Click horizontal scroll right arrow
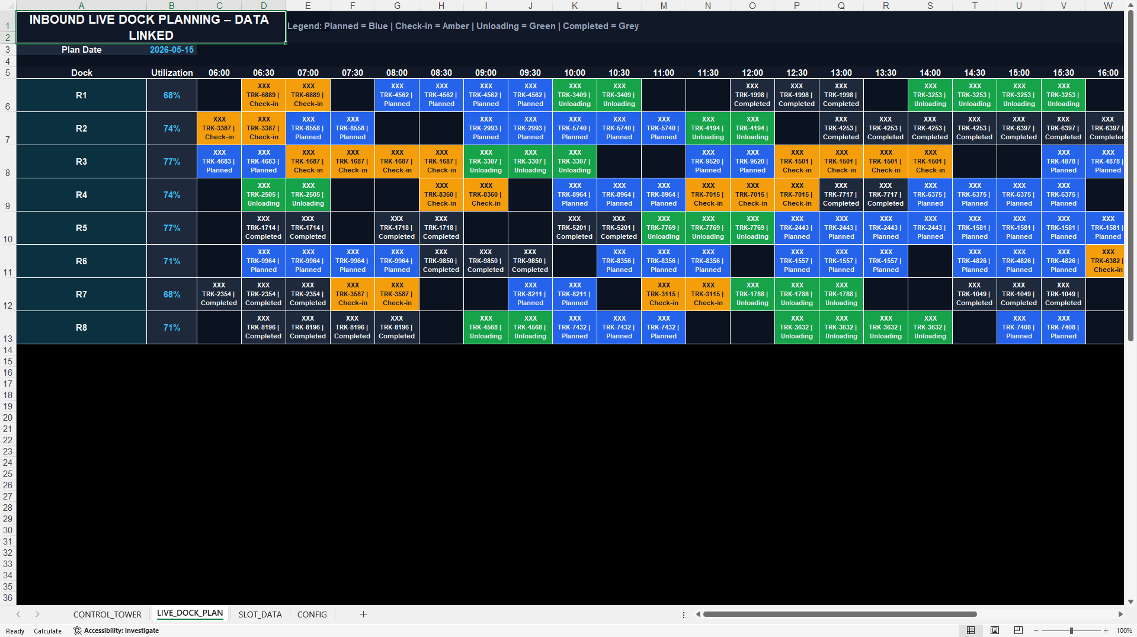 [x=1120, y=614]
